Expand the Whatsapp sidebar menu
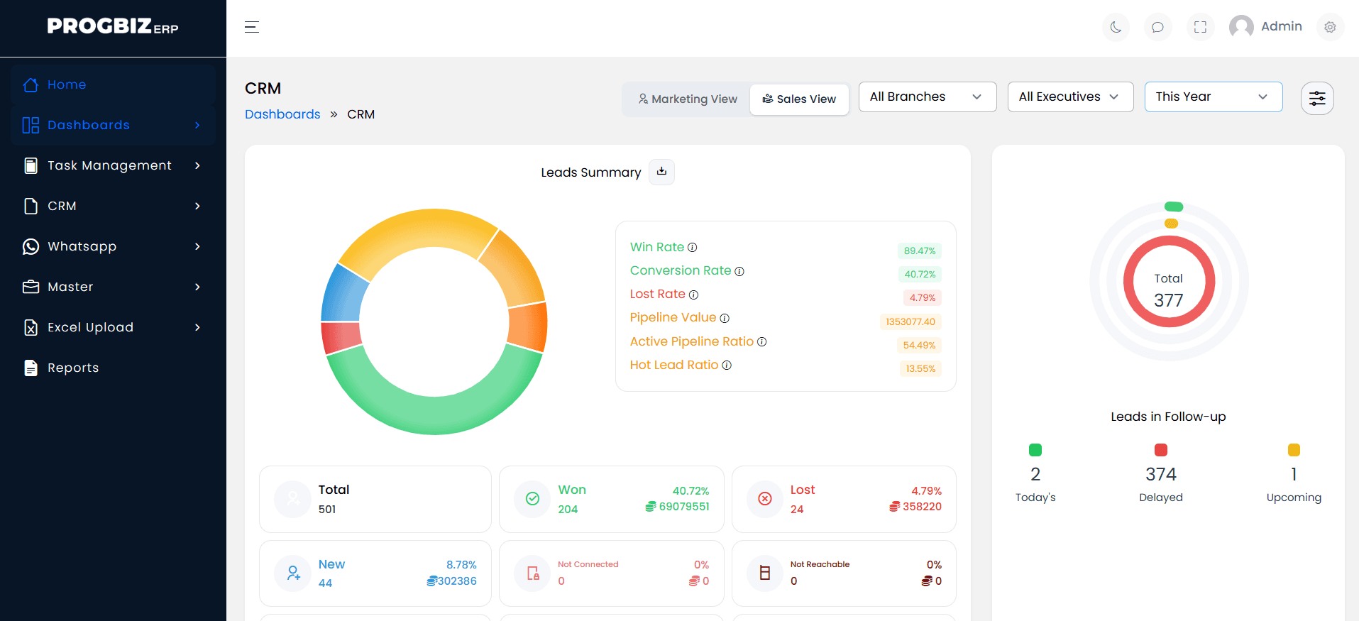Screen dimensions: 1359x621 click(113, 246)
